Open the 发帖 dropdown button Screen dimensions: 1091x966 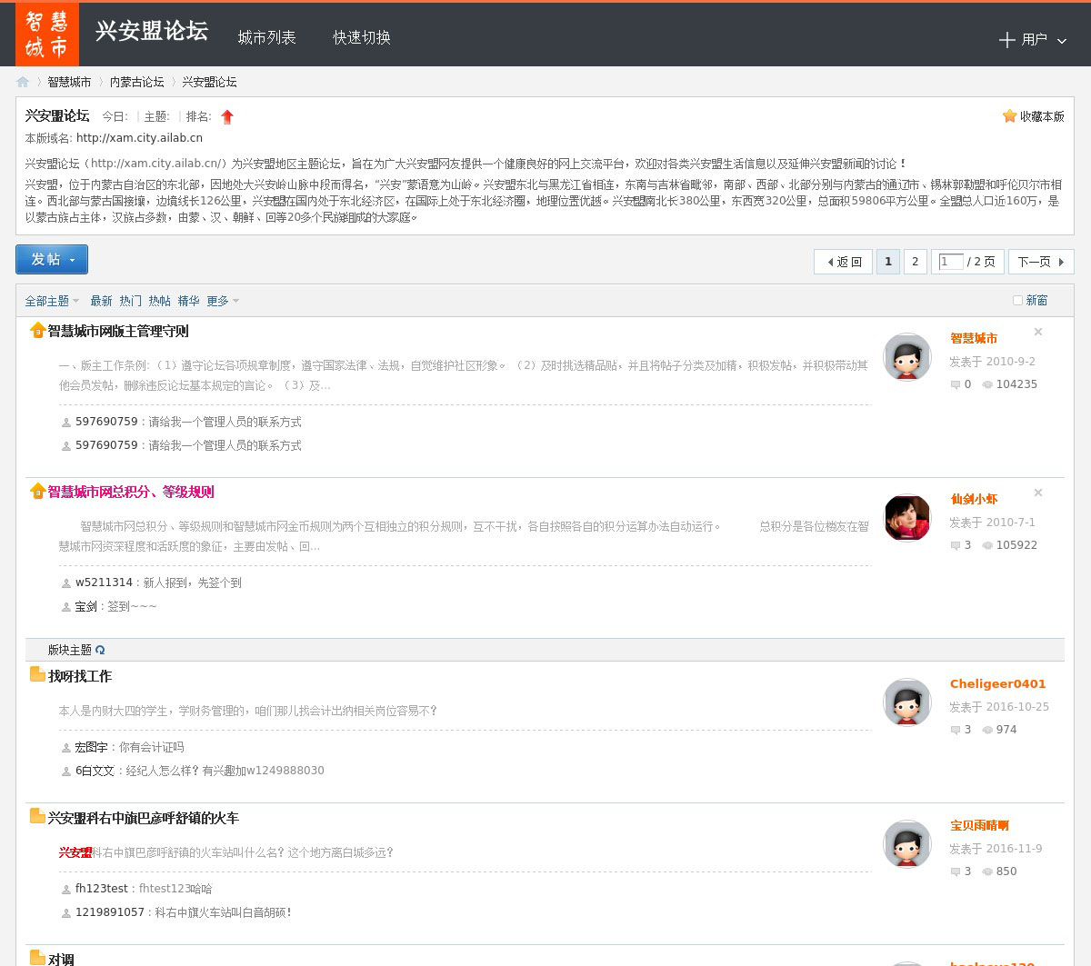[x=52, y=259]
